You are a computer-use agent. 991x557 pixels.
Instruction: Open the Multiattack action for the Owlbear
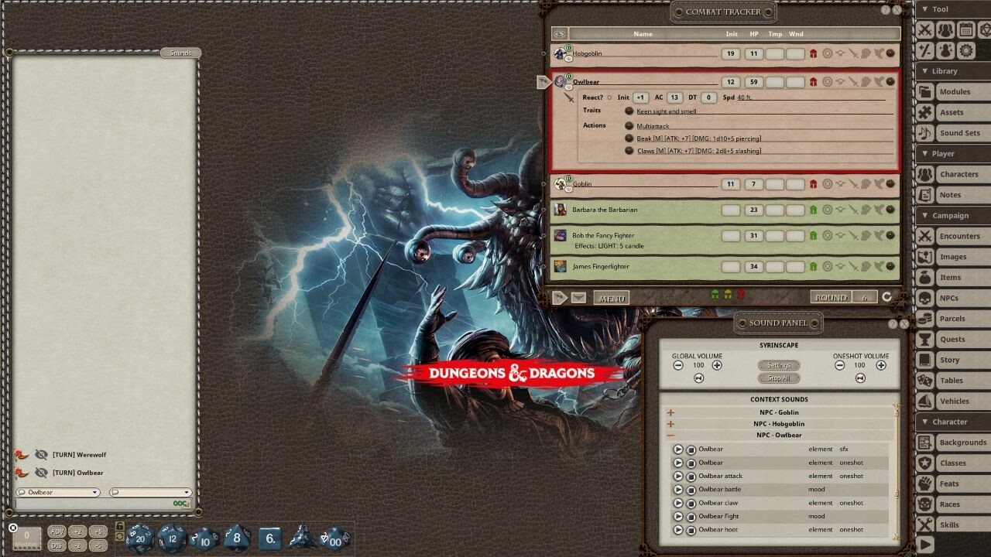[655, 125]
